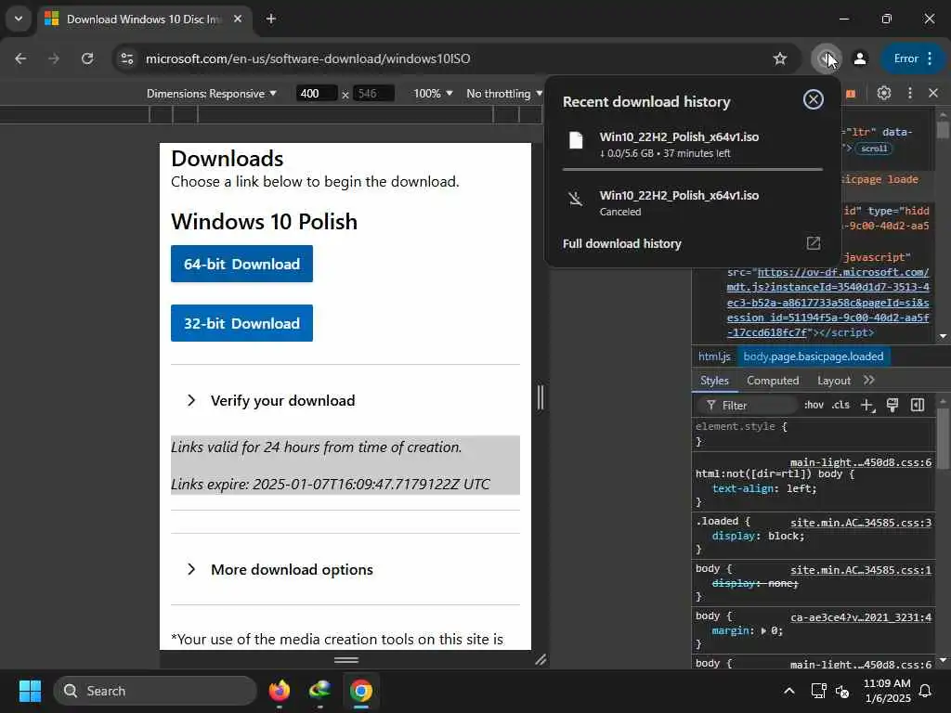
Task: Close the Download Windows 10 tab
Action: coord(238,19)
